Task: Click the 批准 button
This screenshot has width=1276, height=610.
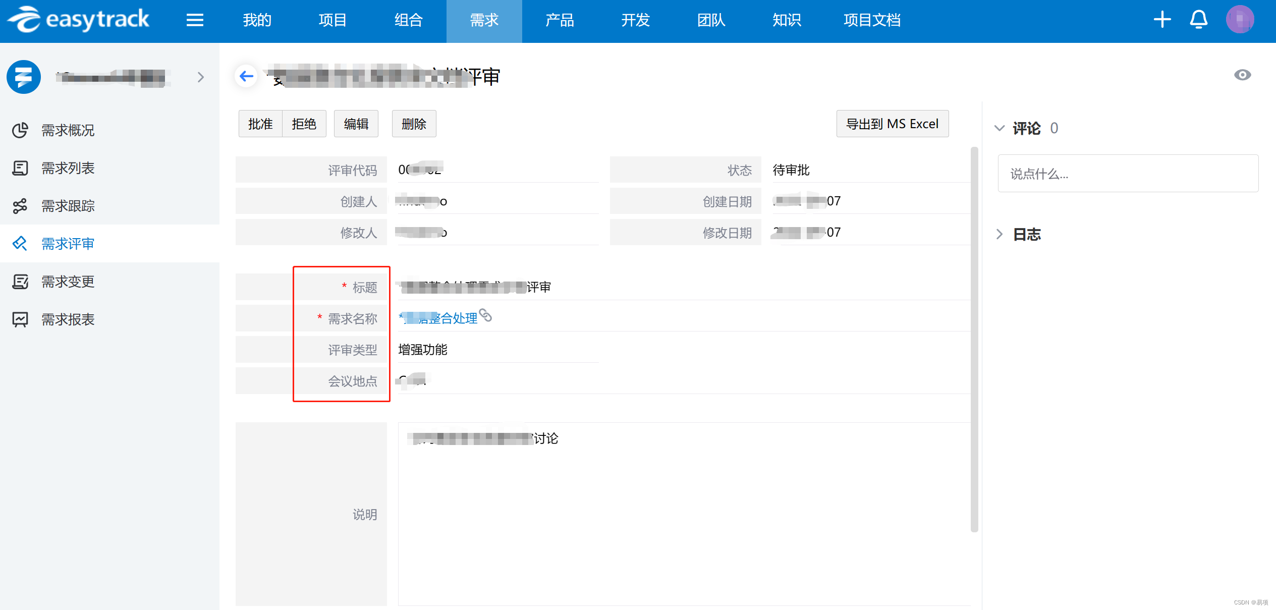Action: [x=260, y=124]
